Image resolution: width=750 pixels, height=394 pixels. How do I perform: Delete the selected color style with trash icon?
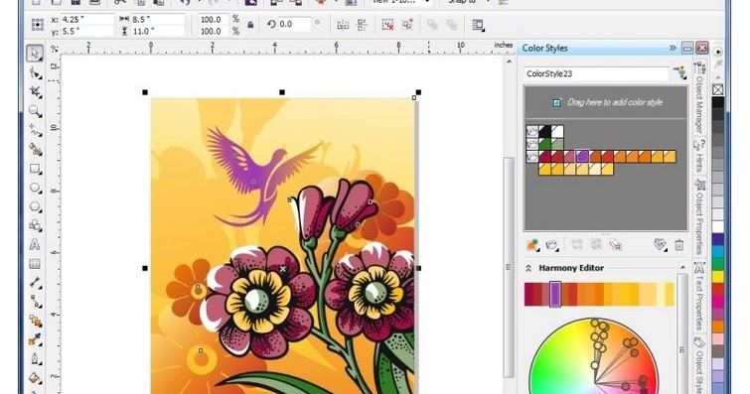click(678, 245)
